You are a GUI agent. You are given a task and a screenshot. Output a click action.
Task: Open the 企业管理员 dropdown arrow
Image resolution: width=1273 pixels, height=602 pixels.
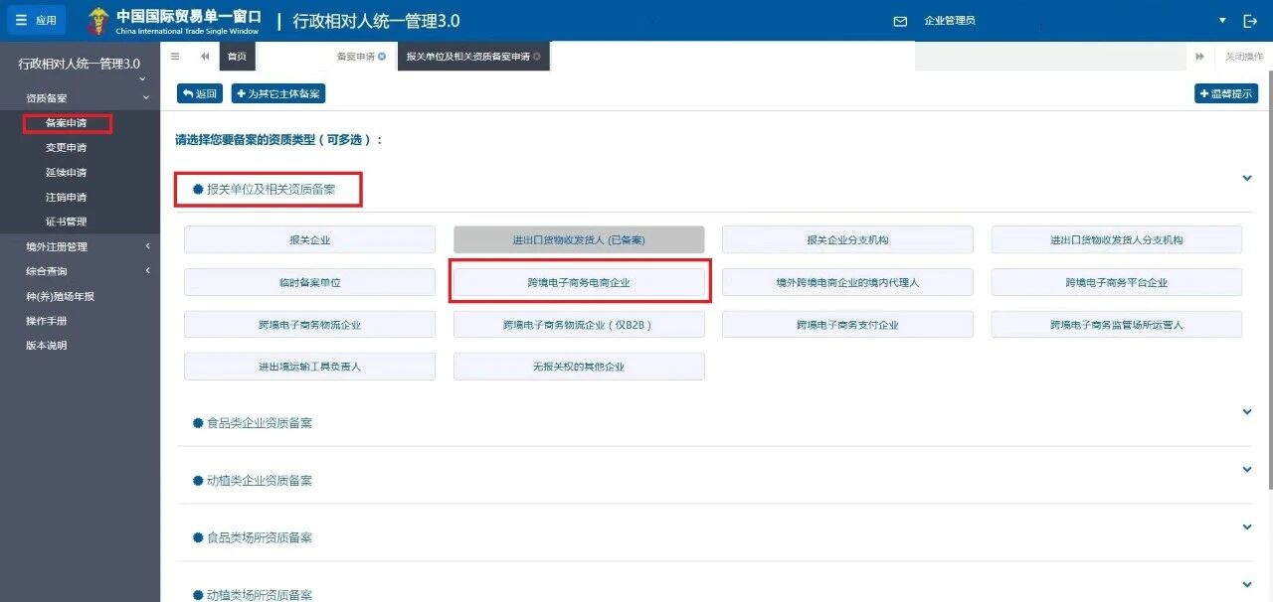point(1222,20)
